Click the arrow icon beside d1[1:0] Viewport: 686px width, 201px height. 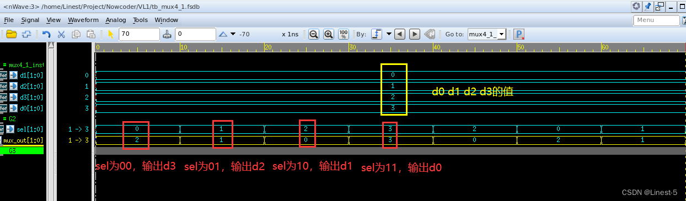coord(14,75)
